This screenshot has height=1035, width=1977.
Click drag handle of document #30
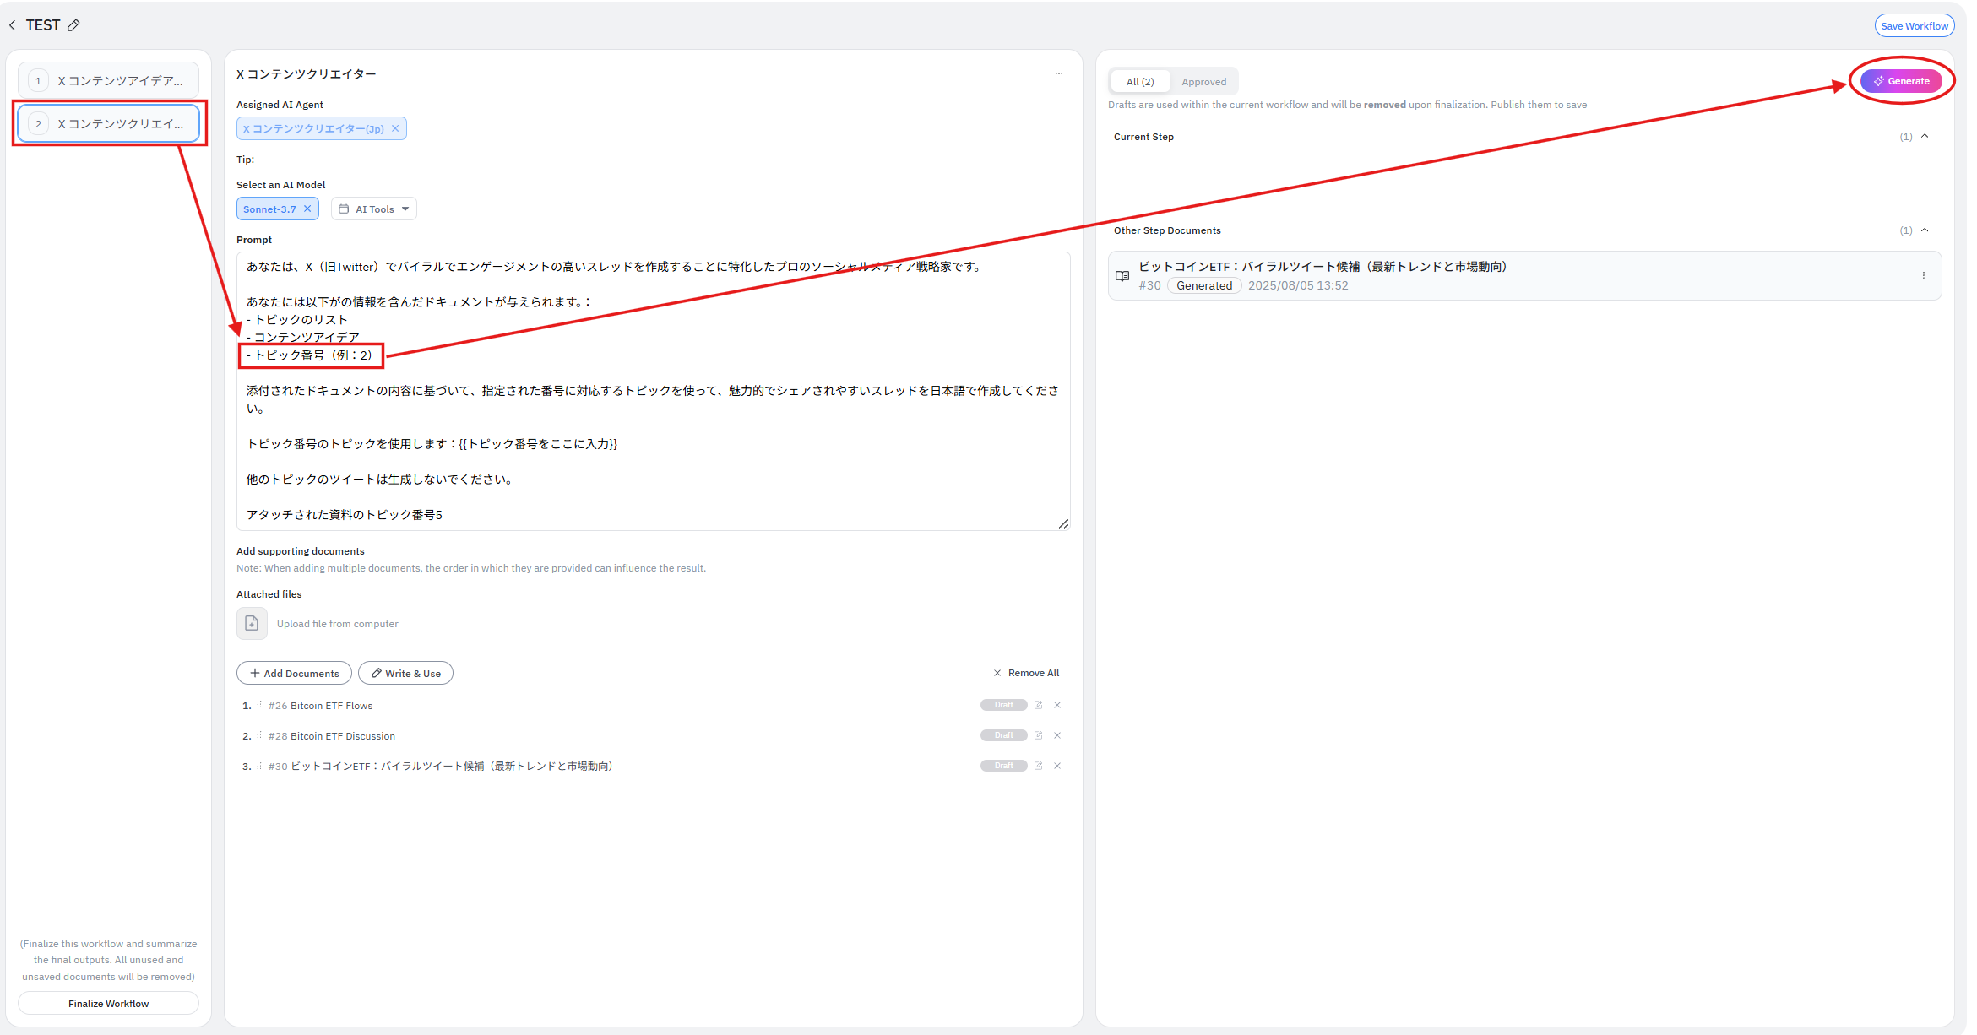click(259, 766)
